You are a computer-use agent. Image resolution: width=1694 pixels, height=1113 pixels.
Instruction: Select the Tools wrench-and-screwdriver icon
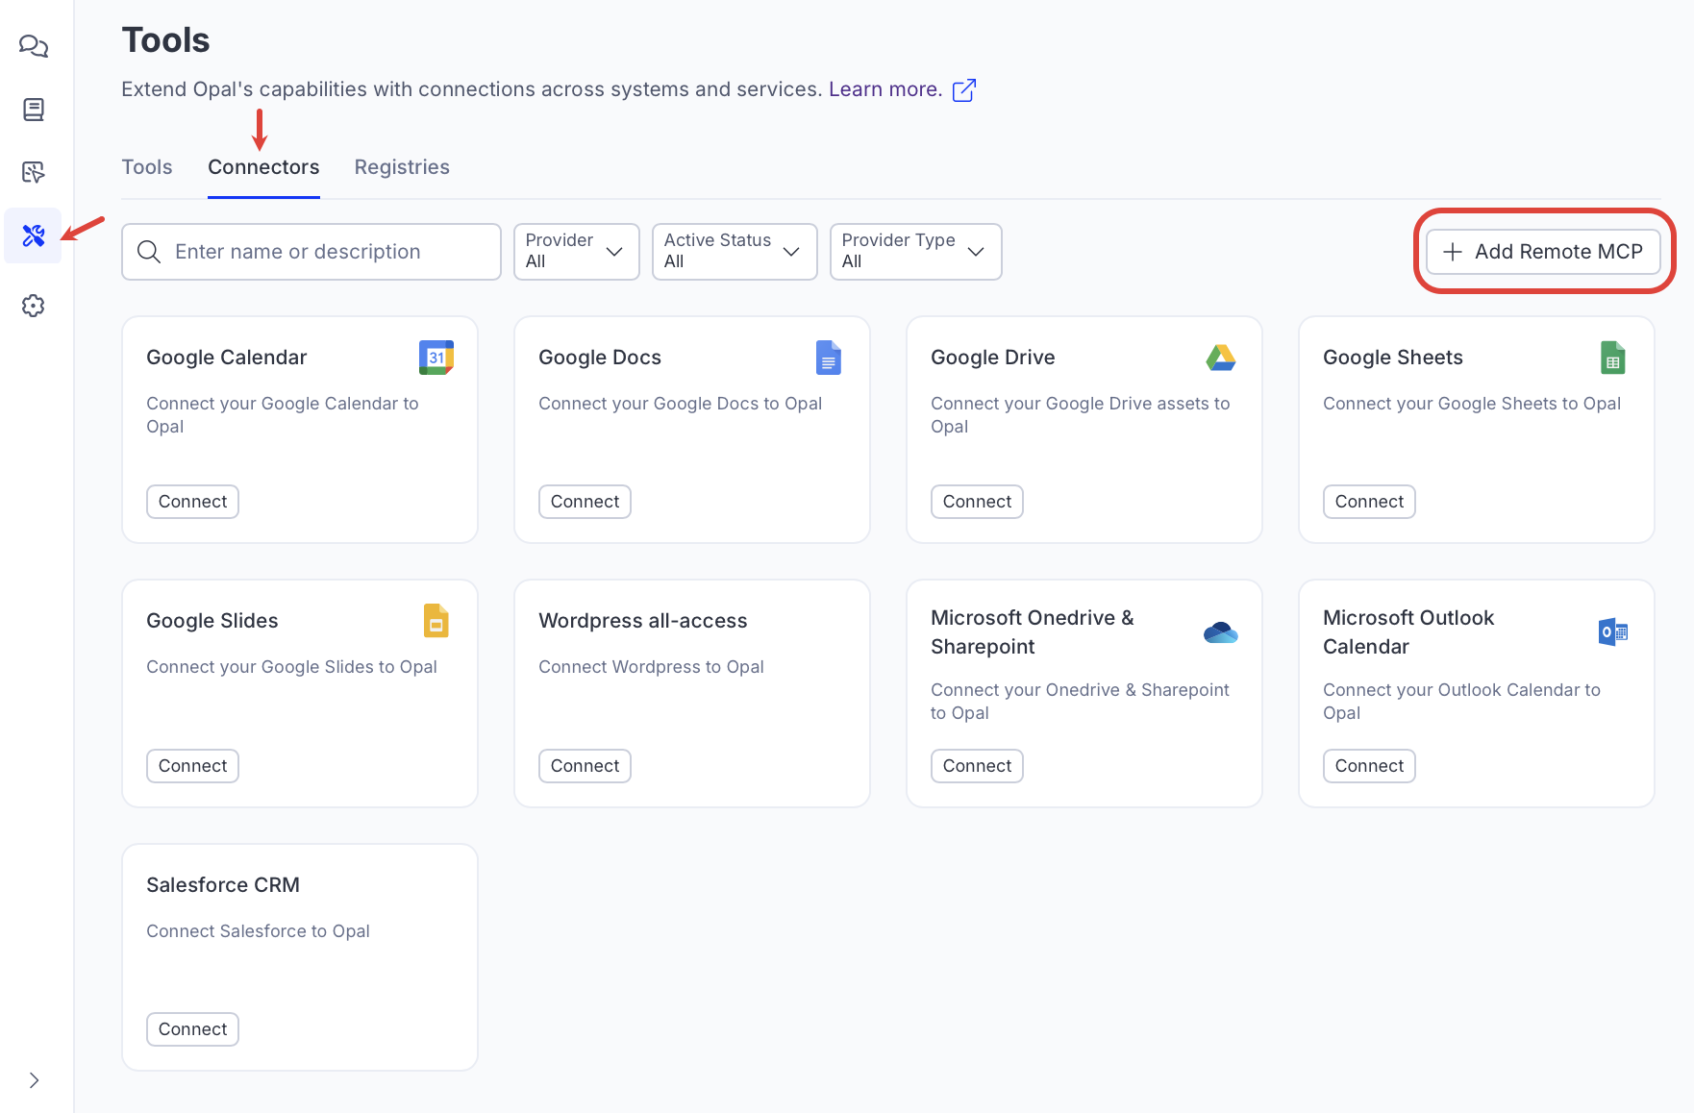pos(33,235)
